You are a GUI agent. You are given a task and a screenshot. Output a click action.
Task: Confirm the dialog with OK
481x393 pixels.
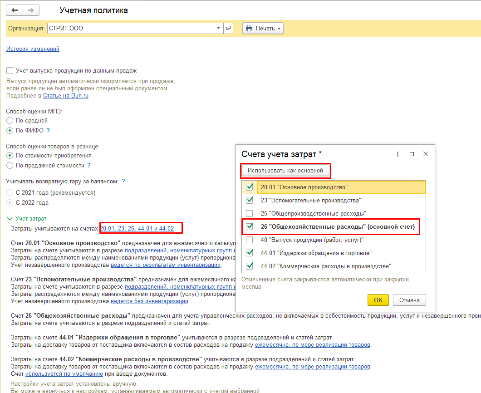pyautogui.click(x=378, y=300)
